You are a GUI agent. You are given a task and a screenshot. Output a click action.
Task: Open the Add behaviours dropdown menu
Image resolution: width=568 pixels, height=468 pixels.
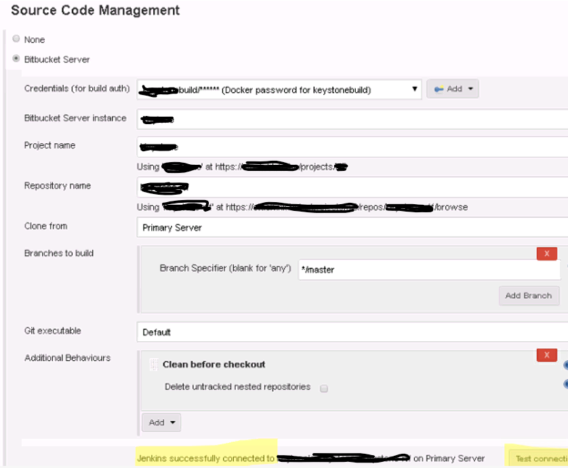pos(161,423)
